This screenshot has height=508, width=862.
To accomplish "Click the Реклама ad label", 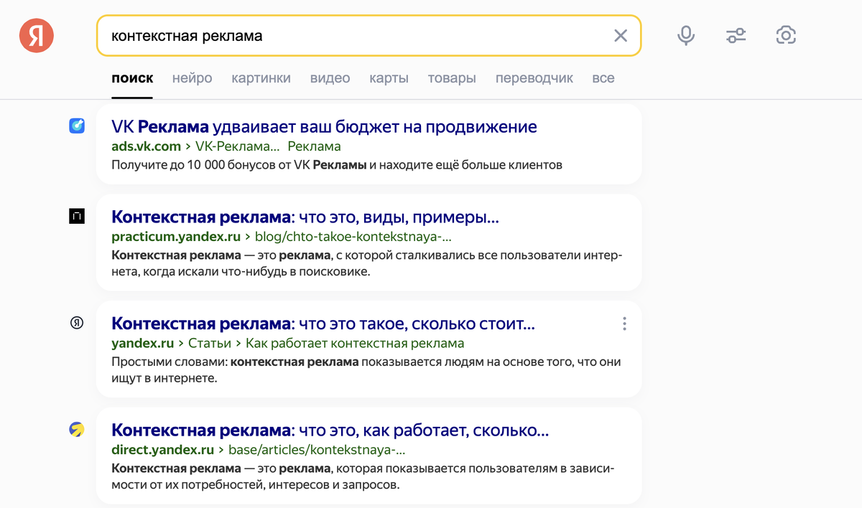I will (x=314, y=146).
